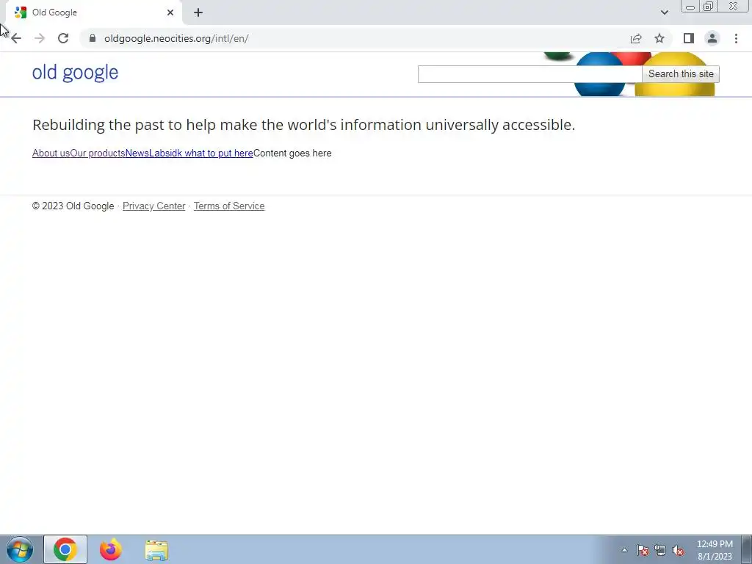The image size is (752, 564).
Task: Open the Labs link
Action: [x=159, y=153]
